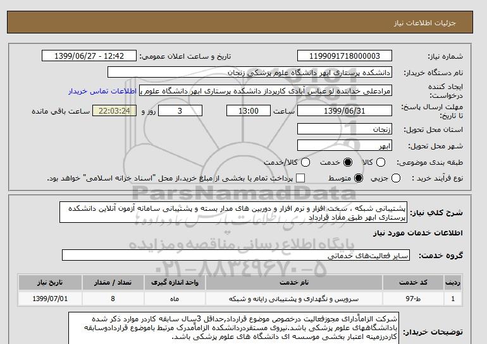The height and width of the screenshot is (344, 487).
Task: Click the quantity cell 8
Action: [x=113, y=299]
